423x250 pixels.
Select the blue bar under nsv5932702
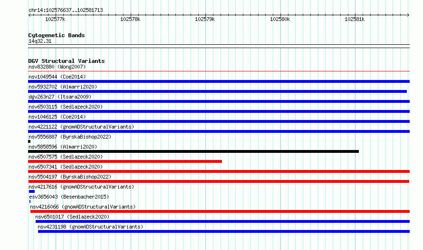pyautogui.click(x=217, y=91)
